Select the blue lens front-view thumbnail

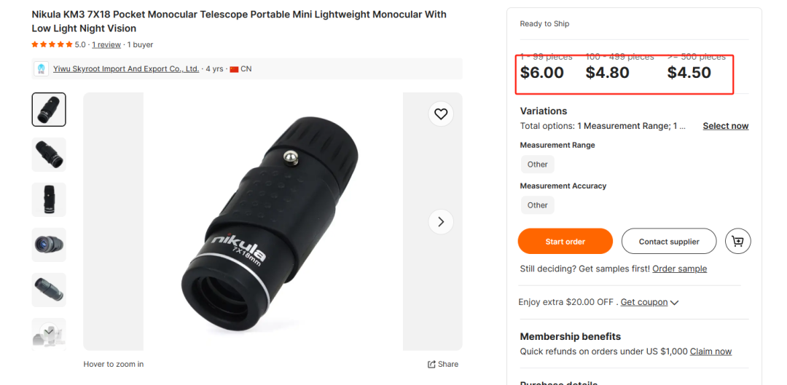(49, 245)
